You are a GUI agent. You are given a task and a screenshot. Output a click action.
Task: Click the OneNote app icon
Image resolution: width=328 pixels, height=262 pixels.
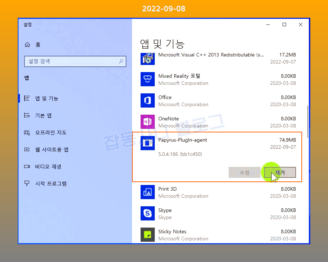pos(147,122)
